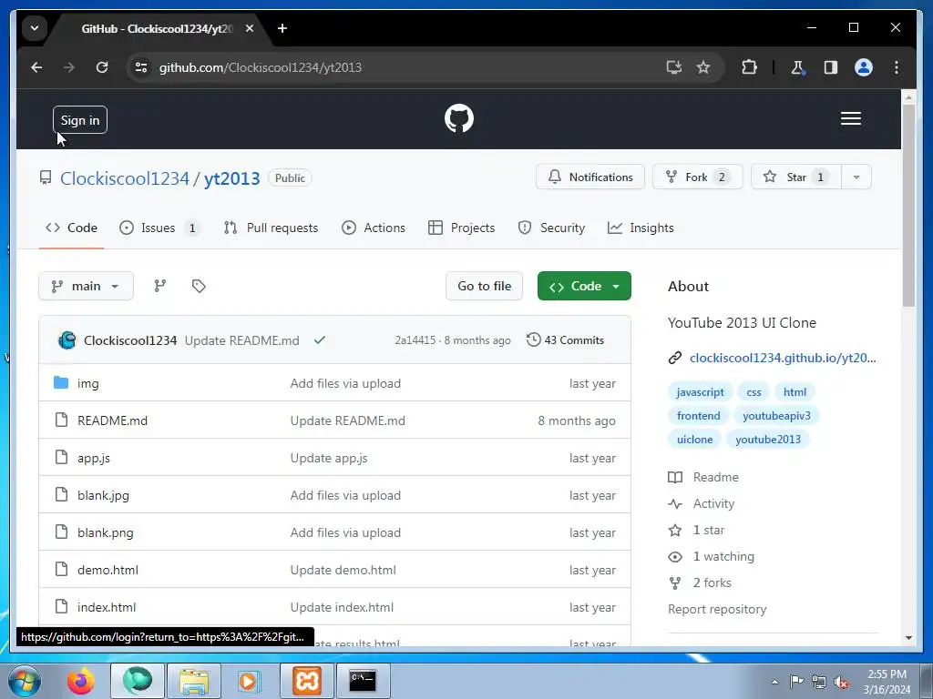Open the README.md file
This screenshot has width=933, height=699.
tap(112, 420)
